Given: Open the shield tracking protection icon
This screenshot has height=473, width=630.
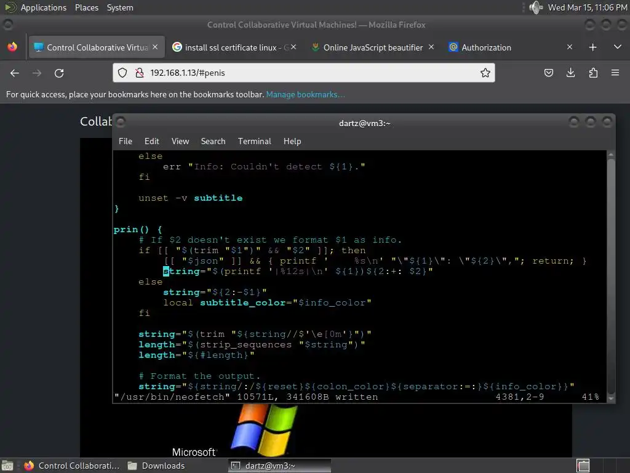Looking at the screenshot, I should click(122, 73).
